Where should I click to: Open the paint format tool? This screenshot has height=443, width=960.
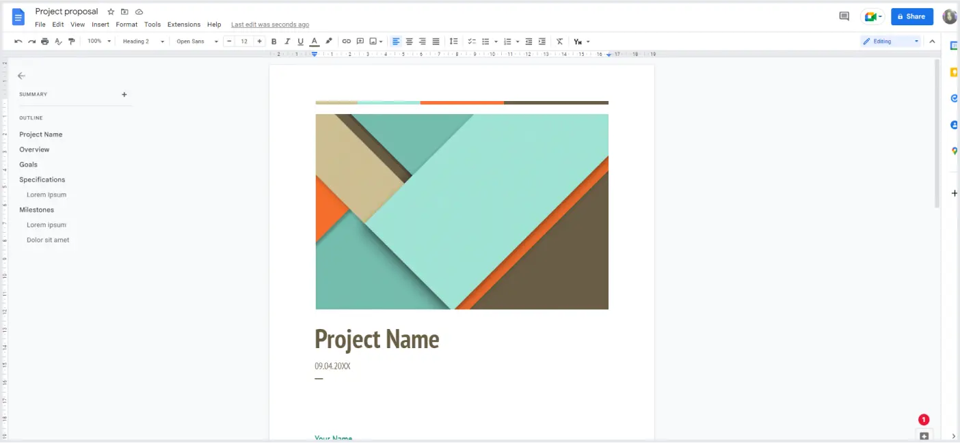[x=71, y=41]
